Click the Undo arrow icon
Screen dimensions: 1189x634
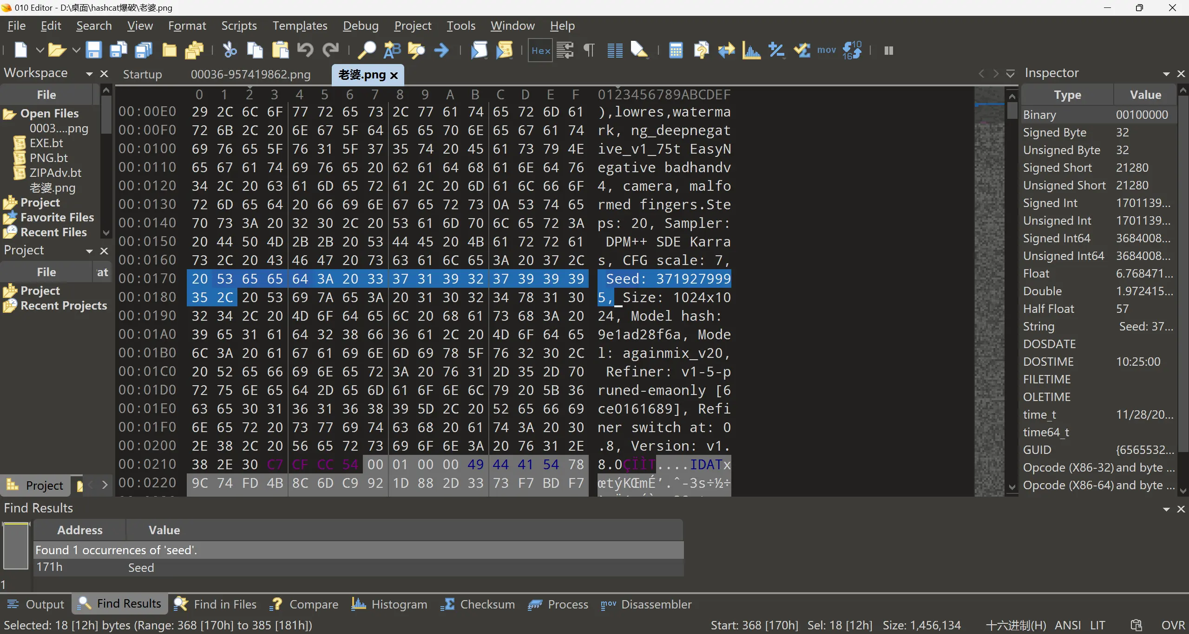click(x=305, y=50)
